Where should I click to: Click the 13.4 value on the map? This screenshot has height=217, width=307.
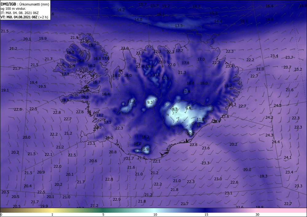point(186,91)
